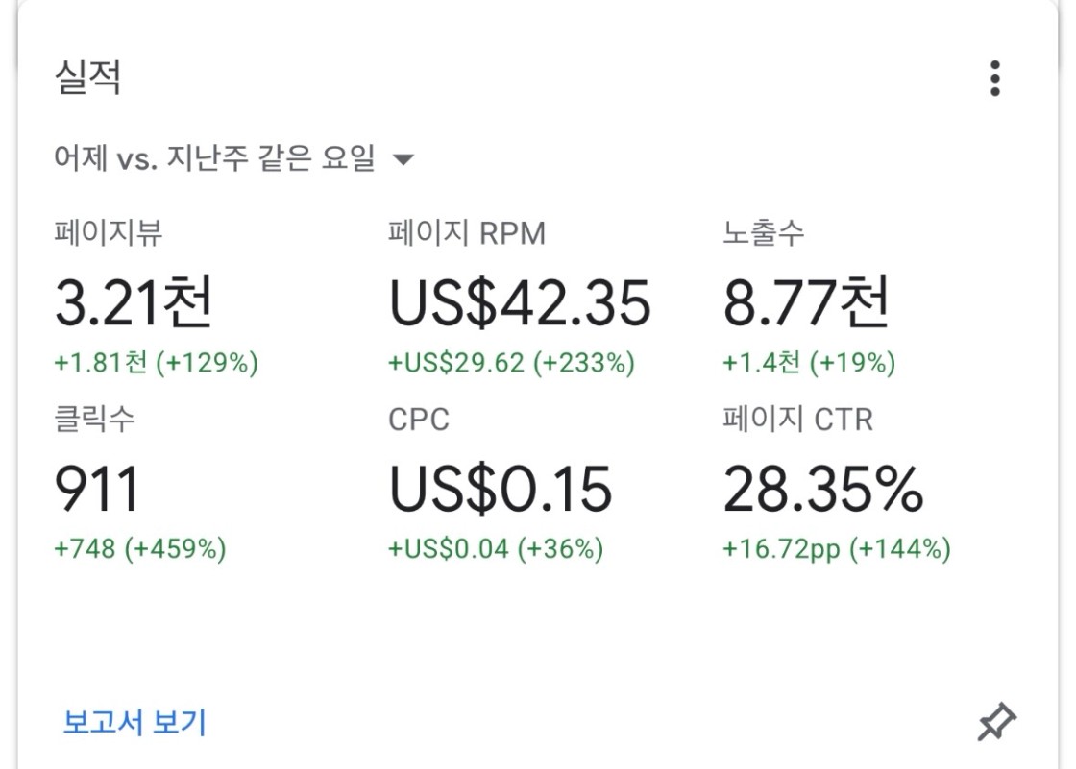
Task: Select the 노출수 metric label
Action: click(764, 233)
